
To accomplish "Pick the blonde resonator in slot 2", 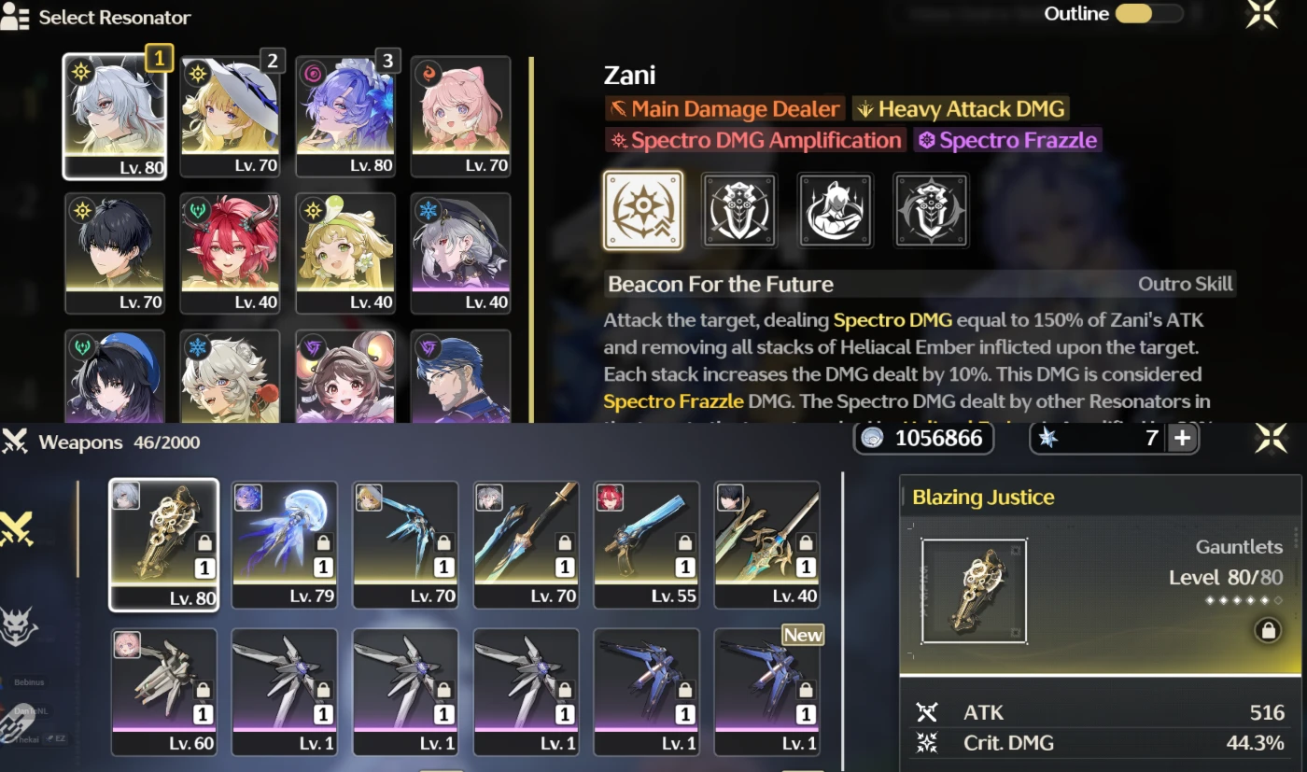I will pos(230,116).
